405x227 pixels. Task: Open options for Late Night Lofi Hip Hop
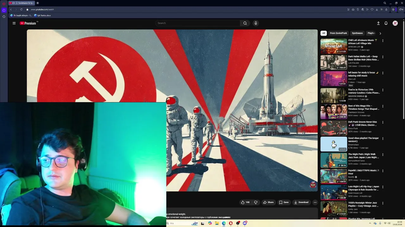point(383,187)
